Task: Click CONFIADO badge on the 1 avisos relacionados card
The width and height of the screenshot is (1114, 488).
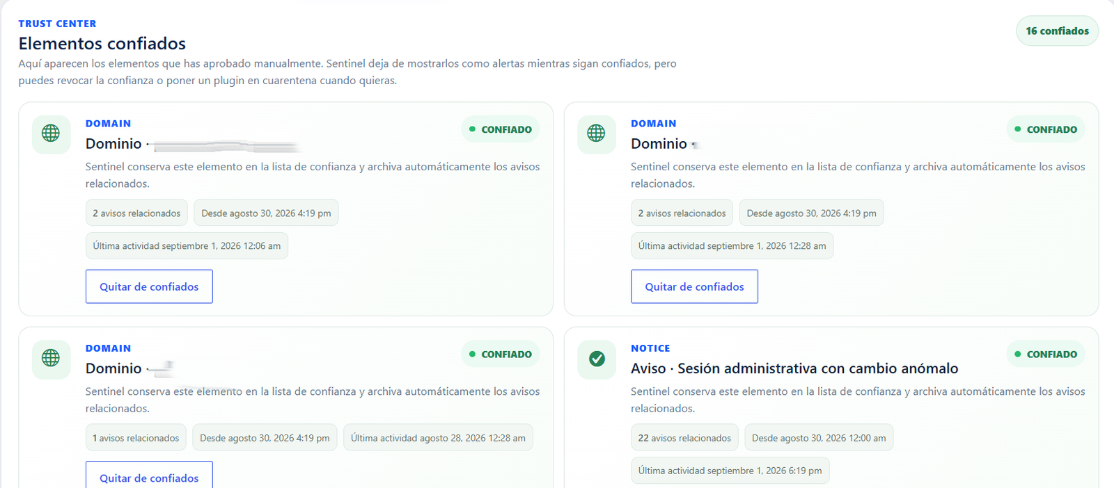Action: tap(500, 354)
